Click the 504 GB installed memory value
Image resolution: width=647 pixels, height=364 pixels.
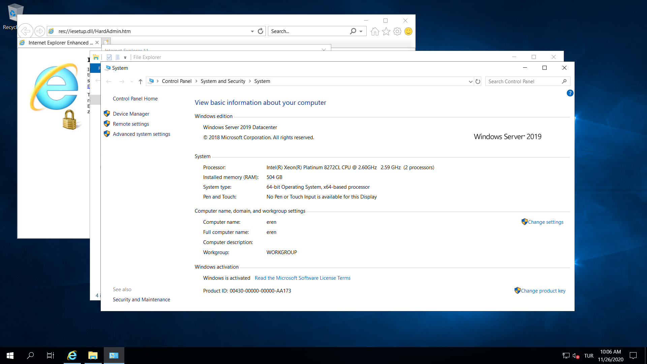click(x=274, y=177)
